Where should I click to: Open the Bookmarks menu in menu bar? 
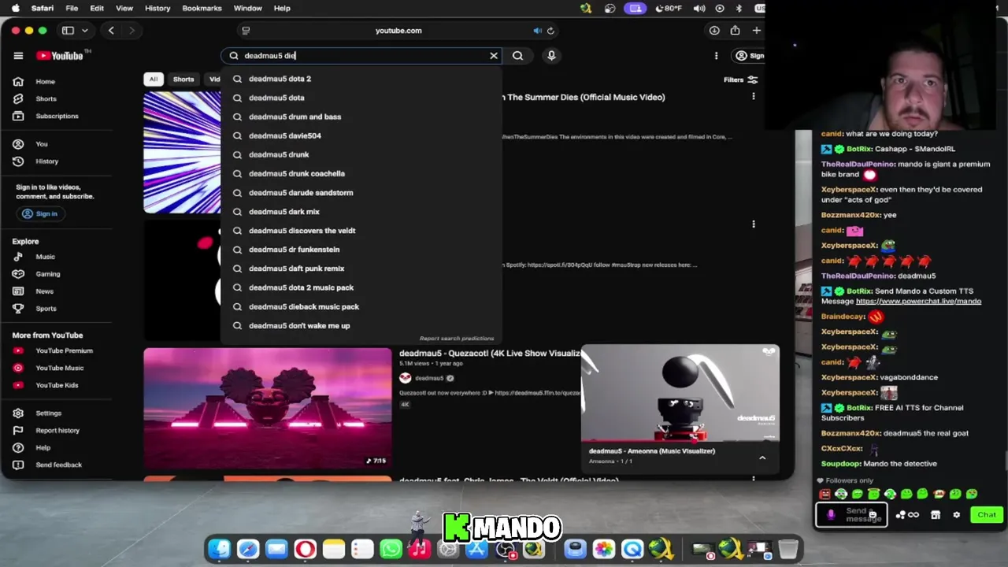tap(202, 8)
